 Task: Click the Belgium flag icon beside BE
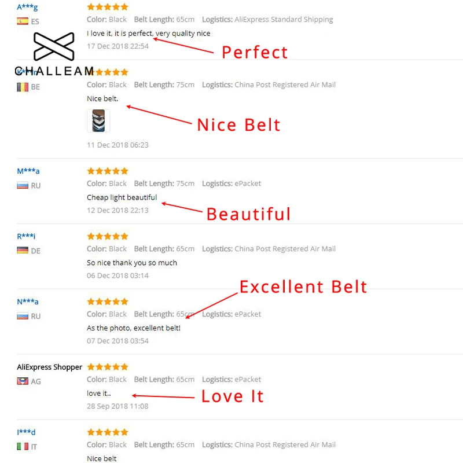pyautogui.click(x=23, y=87)
